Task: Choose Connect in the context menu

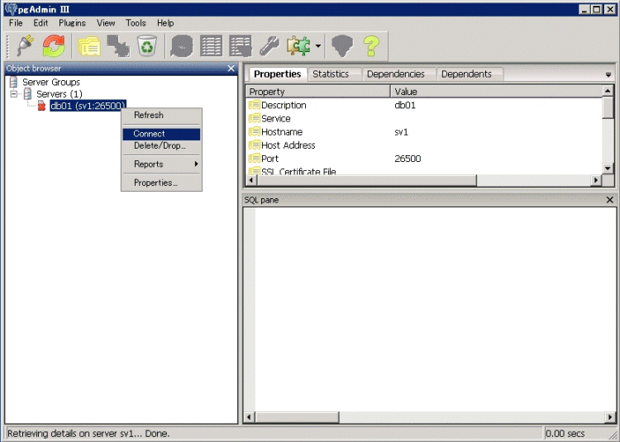Action: coord(162,134)
